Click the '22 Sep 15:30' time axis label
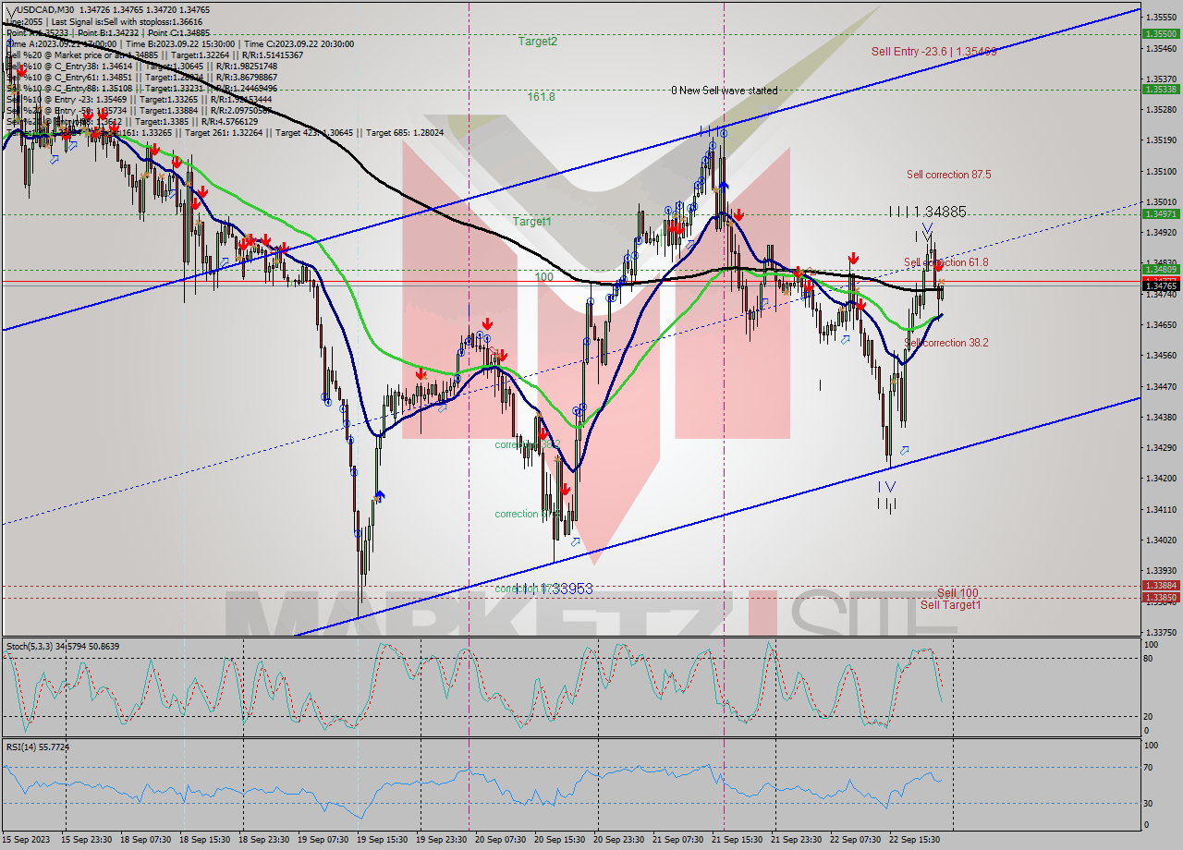Image resolution: width=1183 pixels, height=850 pixels. (913, 839)
